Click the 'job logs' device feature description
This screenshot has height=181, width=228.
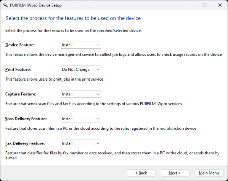point(114,54)
